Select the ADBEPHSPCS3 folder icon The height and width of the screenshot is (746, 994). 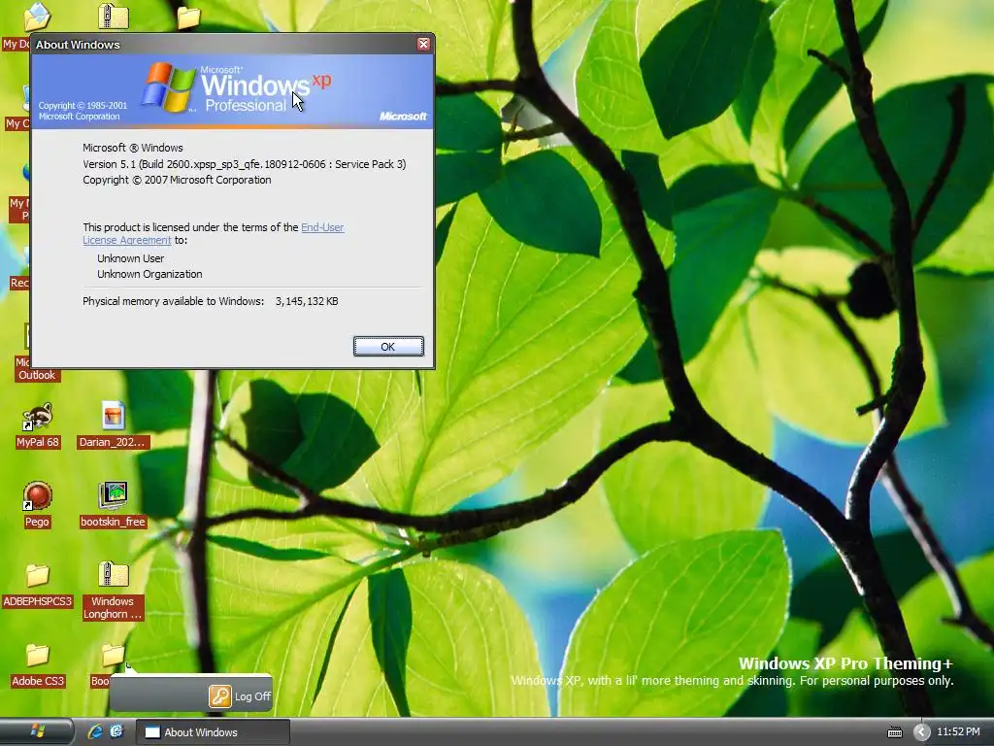(x=38, y=585)
